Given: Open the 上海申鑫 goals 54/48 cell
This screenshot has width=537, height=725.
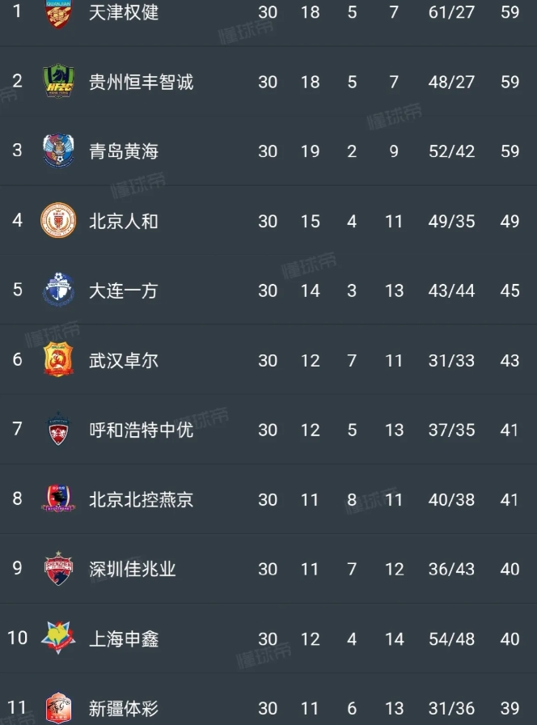Looking at the screenshot, I should tap(451, 639).
